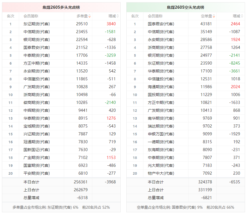Image resolution: width=247 pixels, height=214 pixels.
Task: Select 焦煤2605多头龙虎榜 header
Action: pyautogui.click(x=61, y=7)
